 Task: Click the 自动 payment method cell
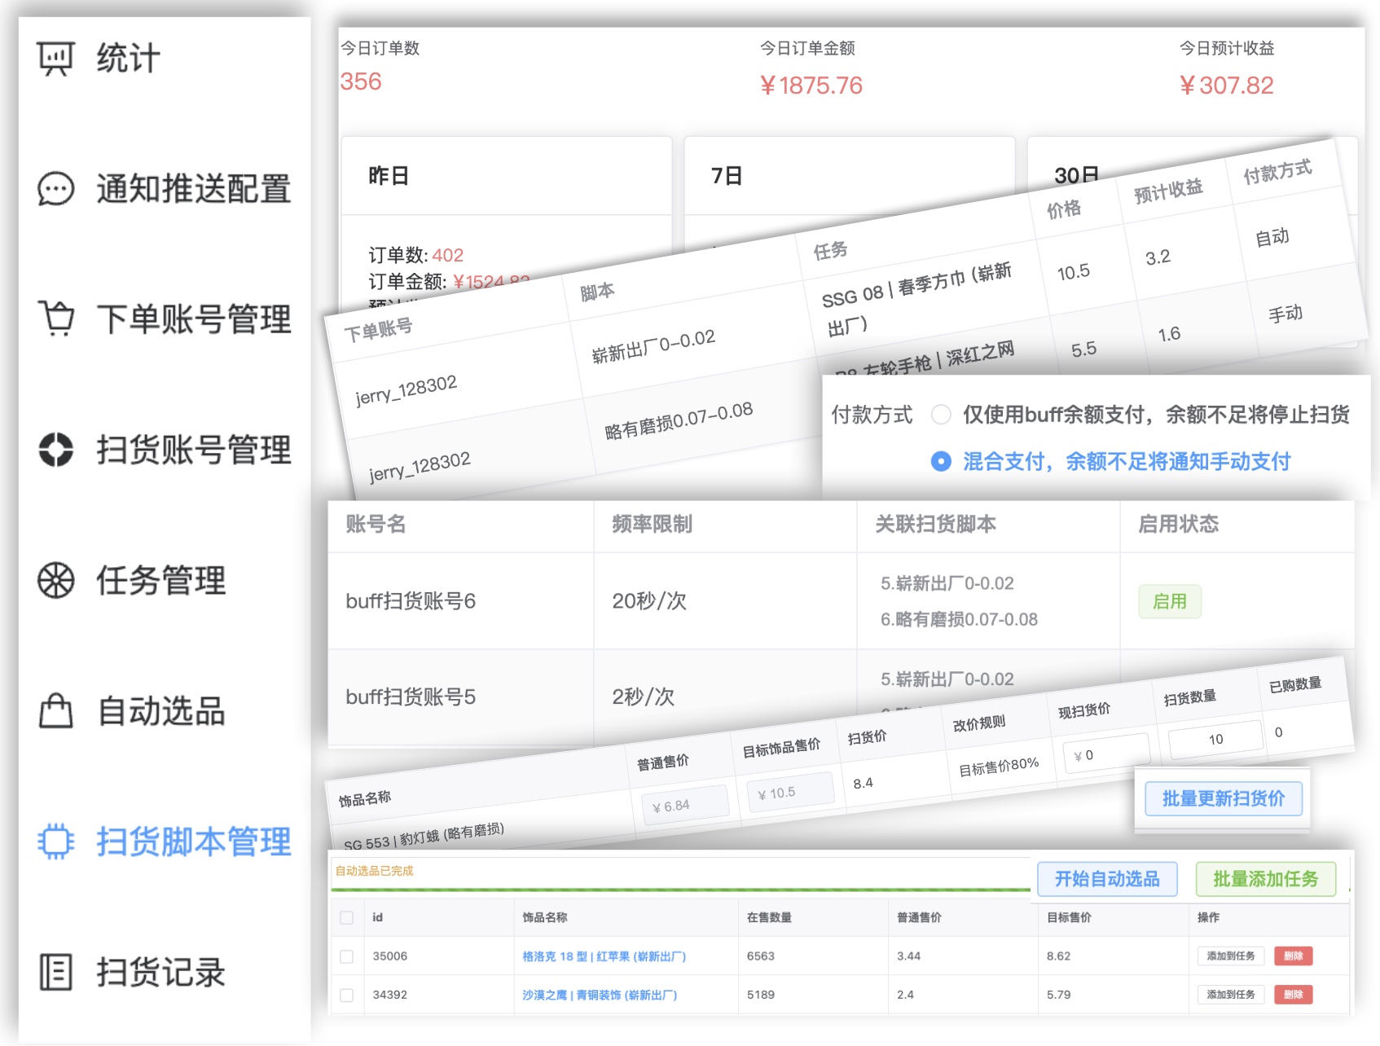coord(1272,237)
